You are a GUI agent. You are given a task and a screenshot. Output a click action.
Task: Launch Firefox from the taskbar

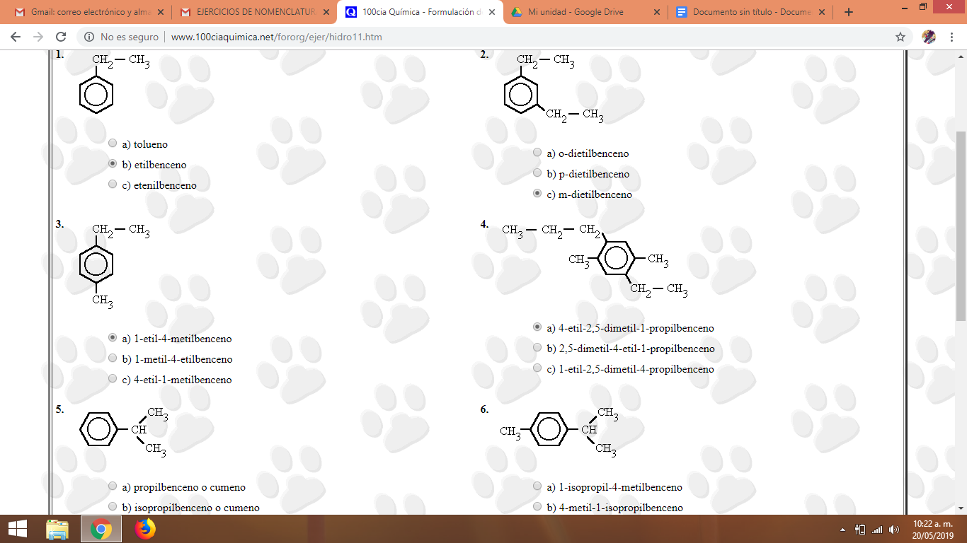coord(145,529)
